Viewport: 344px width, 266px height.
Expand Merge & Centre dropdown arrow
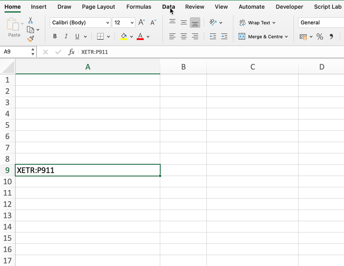pos(286,37)
